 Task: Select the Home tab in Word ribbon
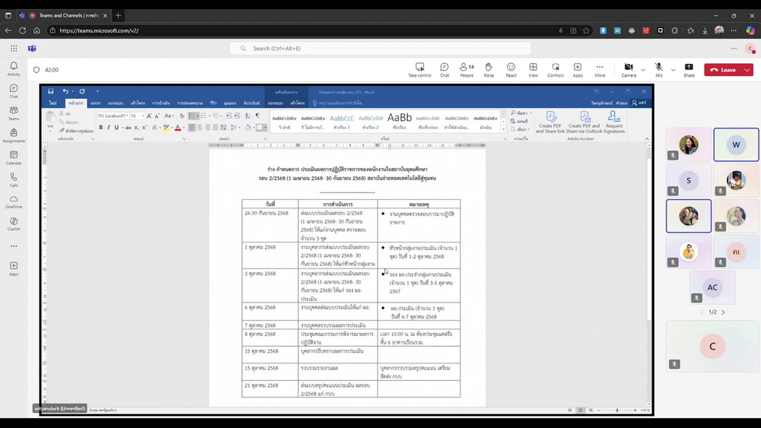pyautogui.click(x=75, y=103)
